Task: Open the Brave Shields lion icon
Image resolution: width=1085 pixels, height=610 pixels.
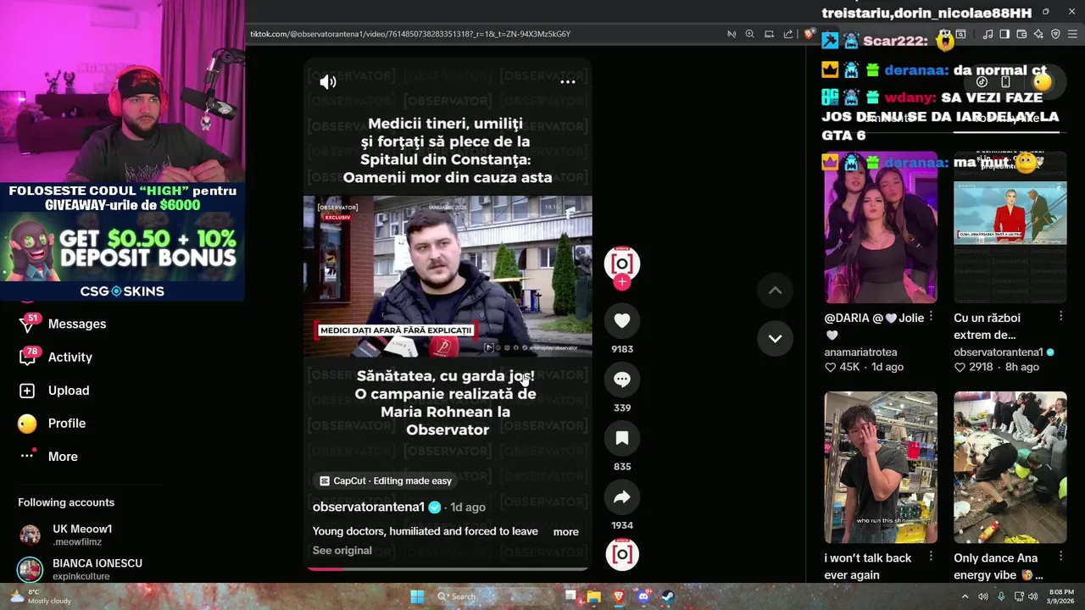Action: point(810,34)
